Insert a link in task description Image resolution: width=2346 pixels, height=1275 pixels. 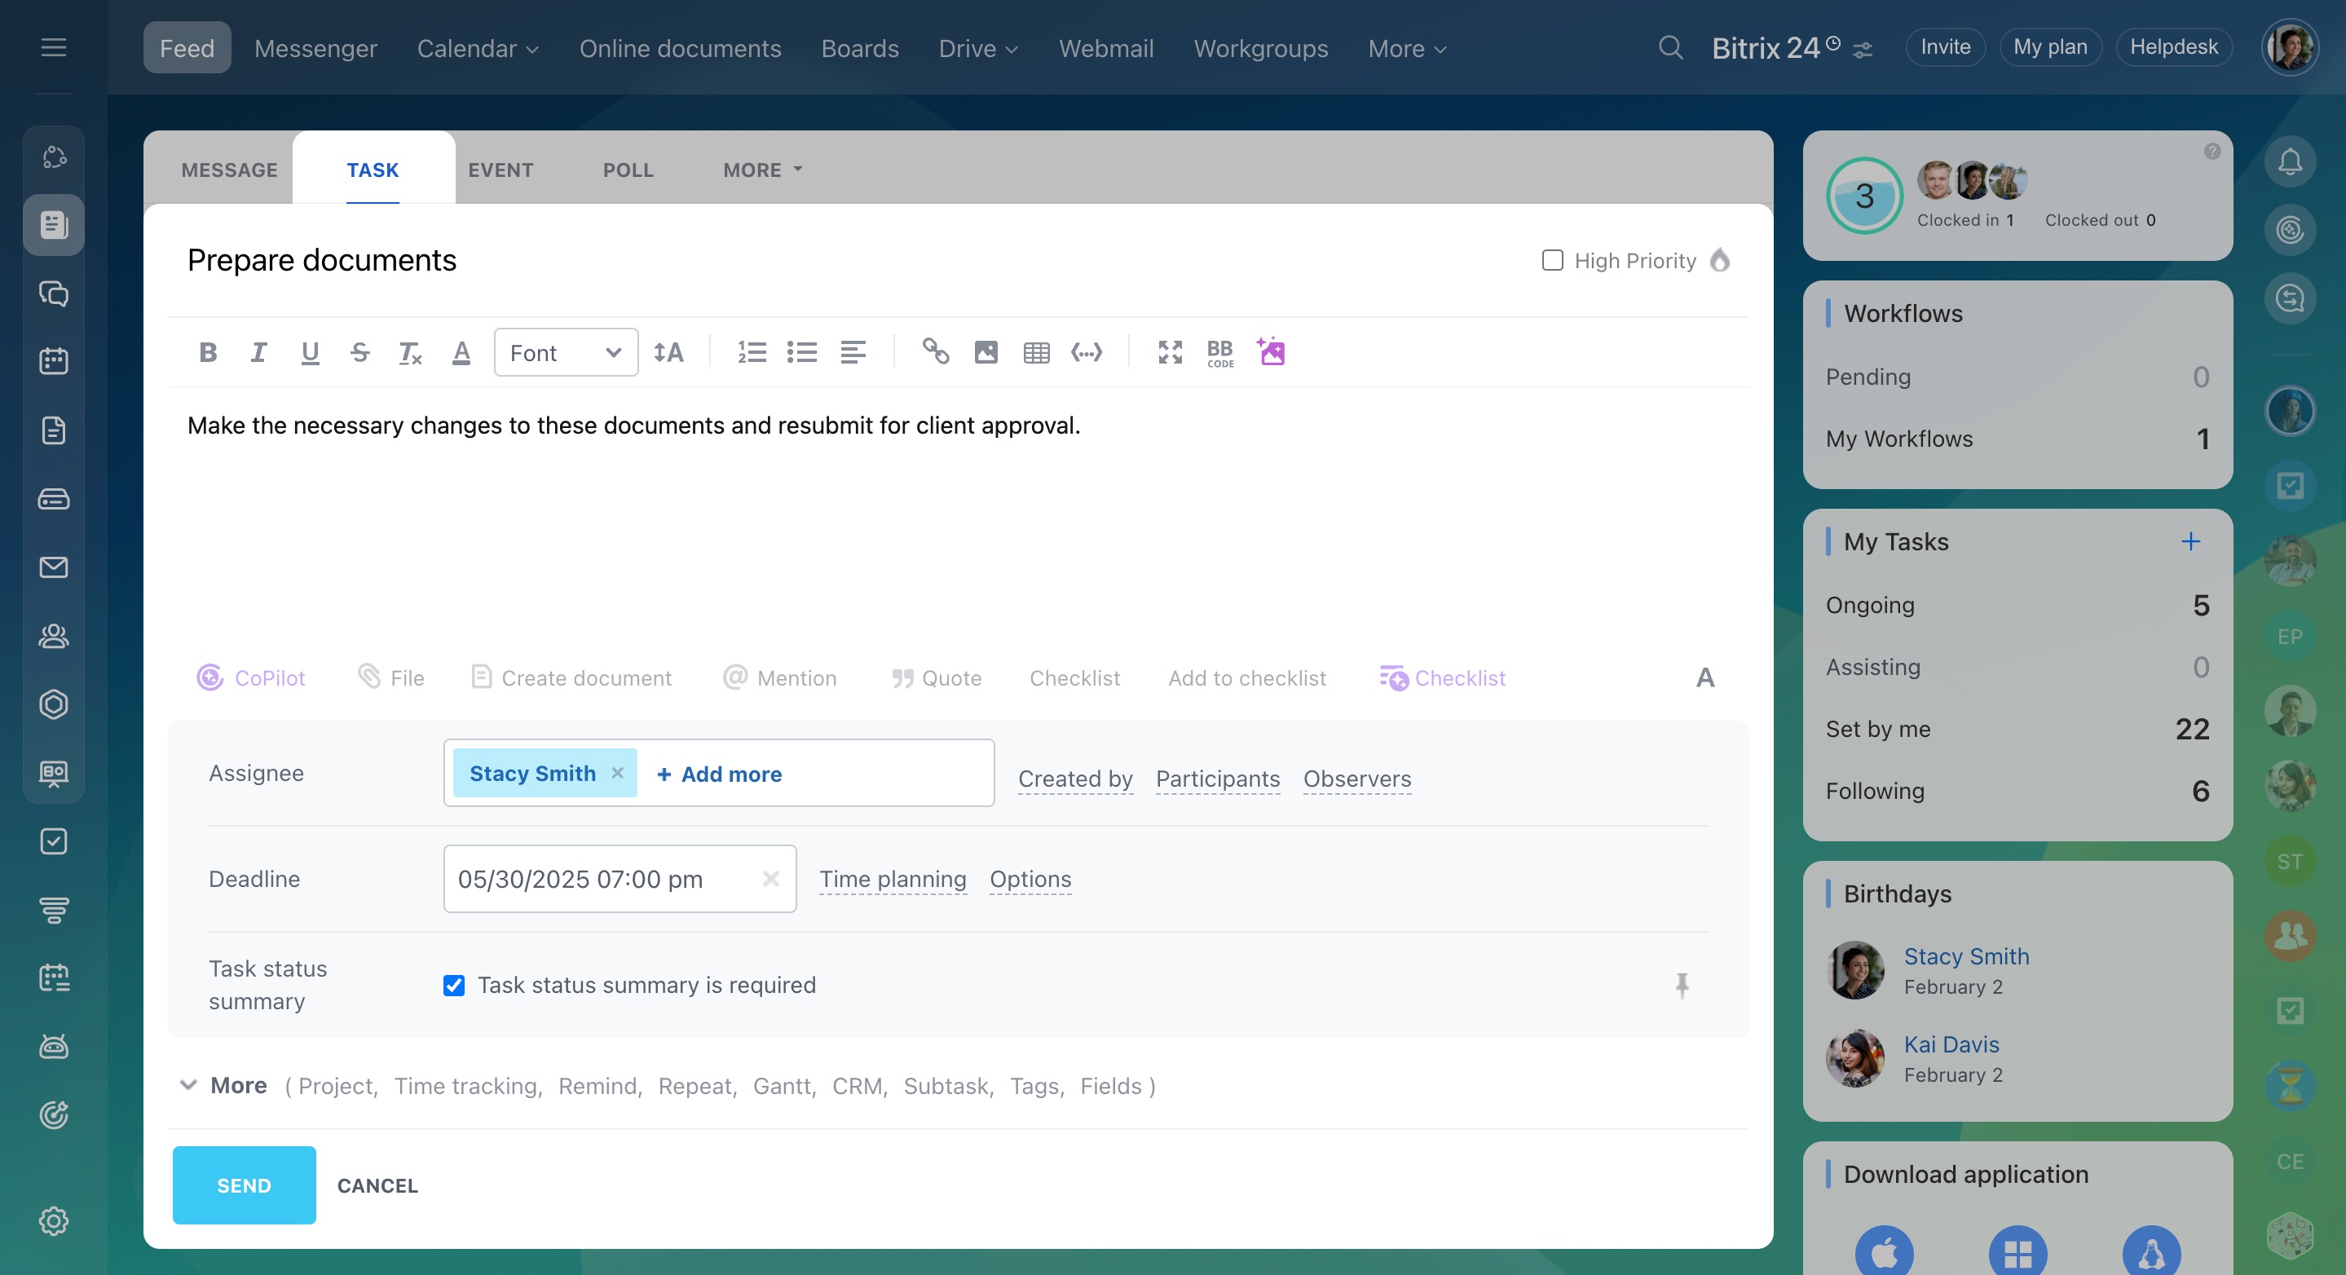[x=935, y=351]
